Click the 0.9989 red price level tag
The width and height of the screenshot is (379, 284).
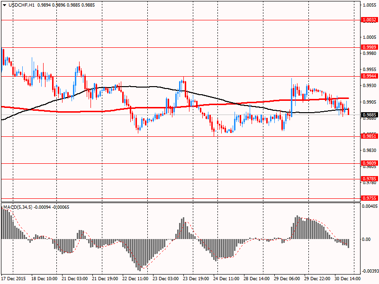(369, 47)
